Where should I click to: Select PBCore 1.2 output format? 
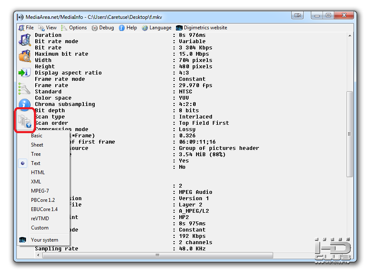44,200
